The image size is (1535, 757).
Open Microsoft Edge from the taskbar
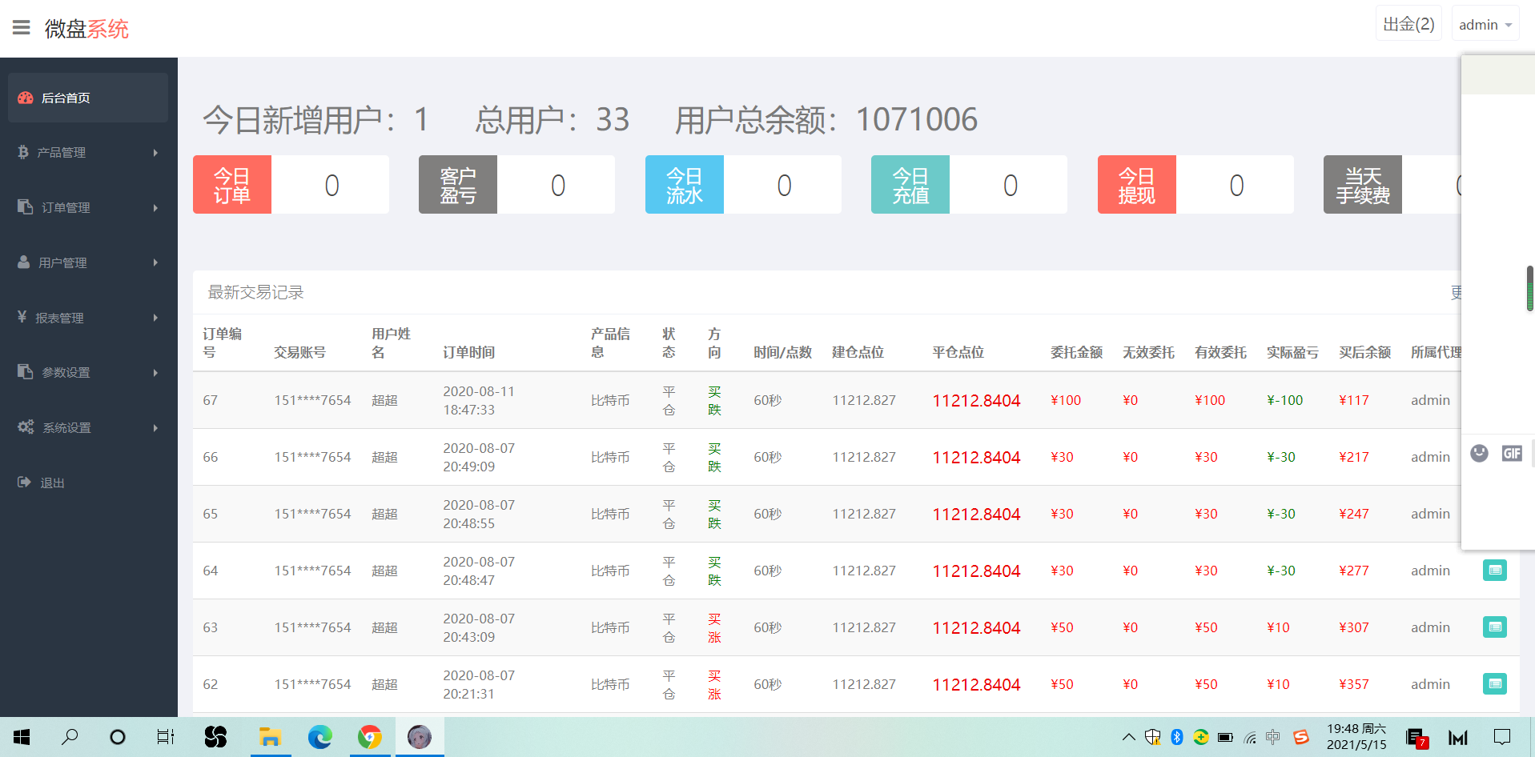[x=319, y=737]
